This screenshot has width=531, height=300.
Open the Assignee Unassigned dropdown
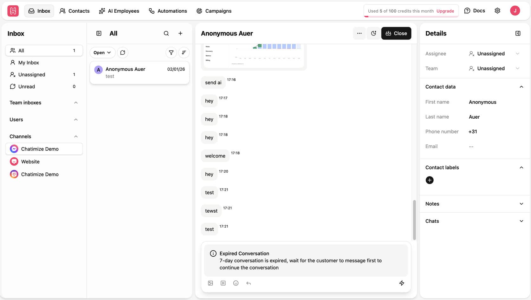click(x=494, y=54)
